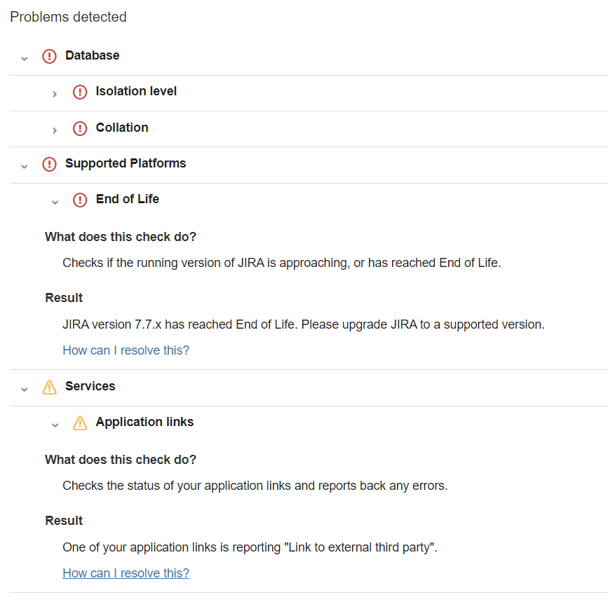The height and width of the screenshot is (609, 608).
Task: Collapse the Application links check
Action: pyautogui.click(x=55, y=425)
